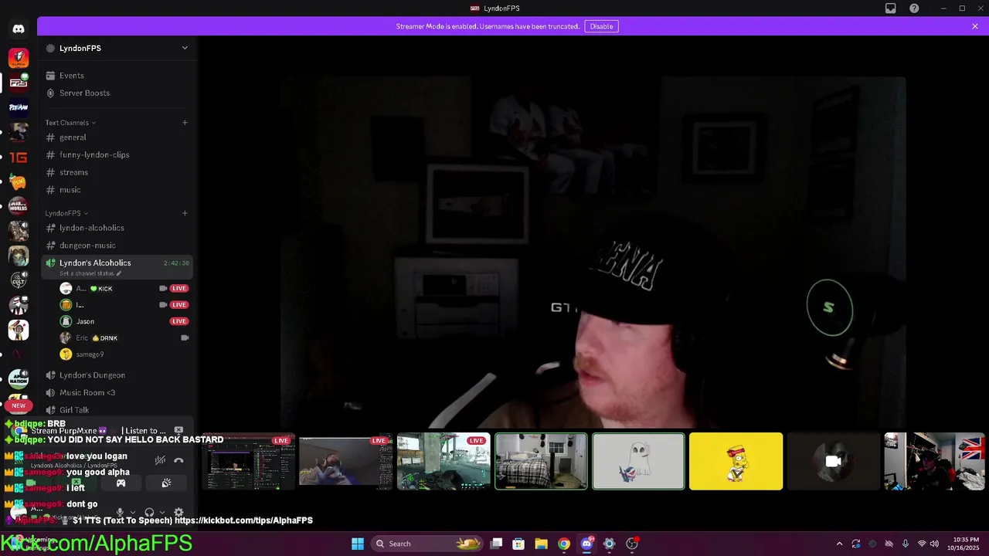The width and height of the screenshot is (989, 556).
Task: Open the webcam tile with British flag
Action: 934,461
